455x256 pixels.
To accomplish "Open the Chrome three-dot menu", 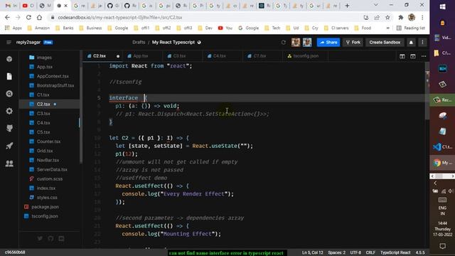I will 422,17.
